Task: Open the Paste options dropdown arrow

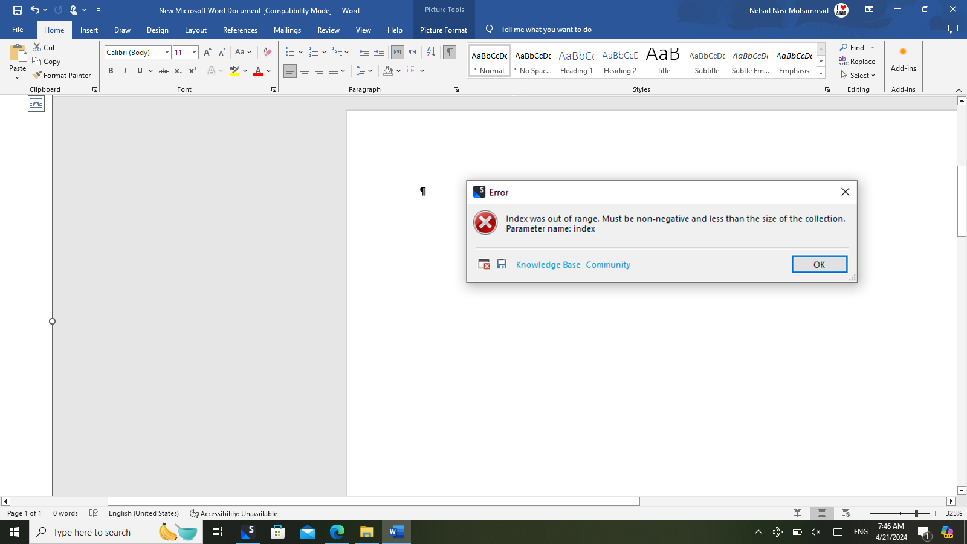Action: click(x=18, y=78)
